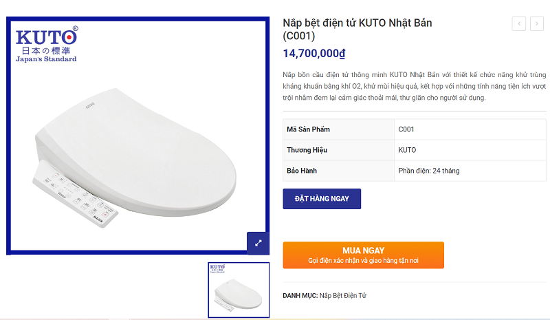Select the Bảo Hành row label
Image resolution: width=550 pixels, height=320 pixels.
pyautogui.click(x=302, y=171)
